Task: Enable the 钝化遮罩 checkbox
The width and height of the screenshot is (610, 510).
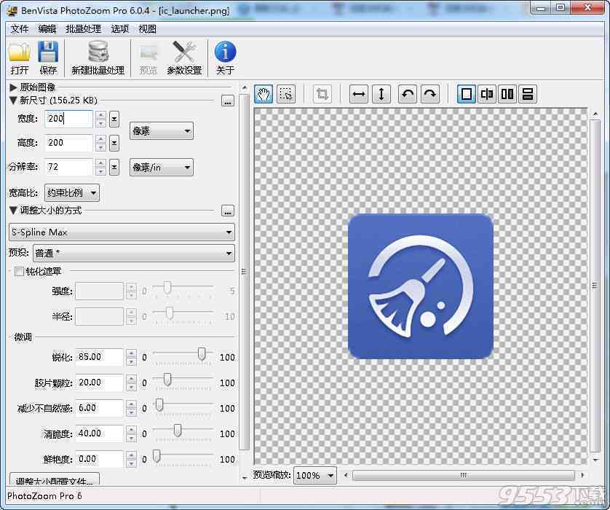Action: pyautogui.click(x=19, y=271)
